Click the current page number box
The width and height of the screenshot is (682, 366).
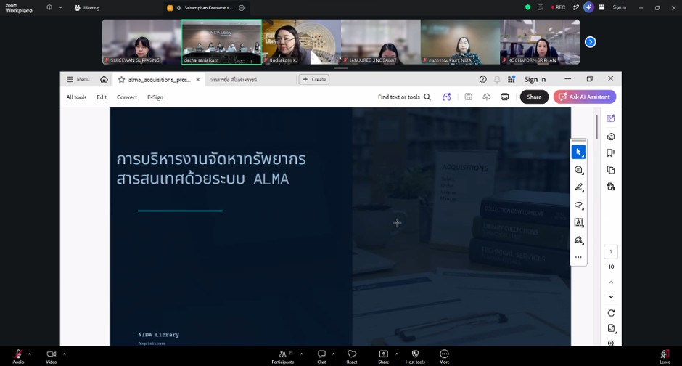[611, 251]
